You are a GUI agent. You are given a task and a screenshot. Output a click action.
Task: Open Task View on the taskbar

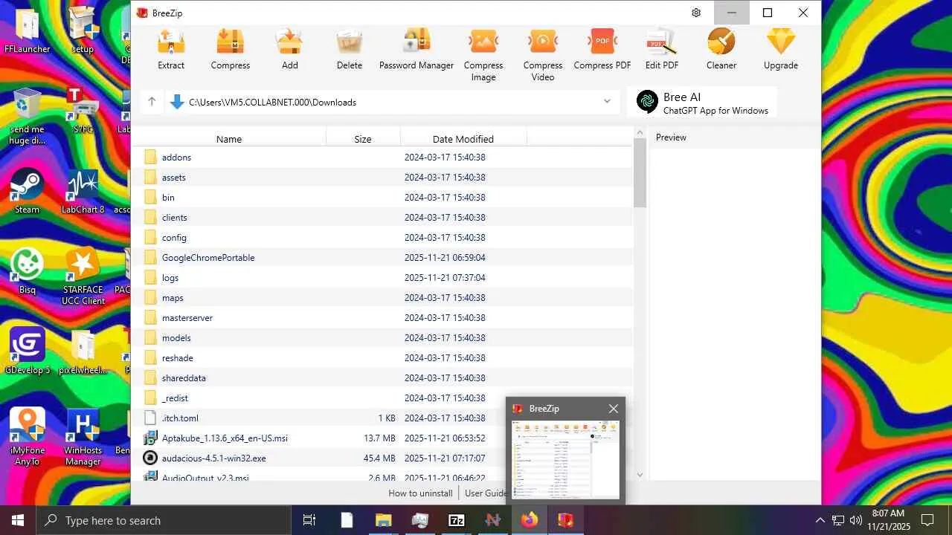click(x=309, y=520)
